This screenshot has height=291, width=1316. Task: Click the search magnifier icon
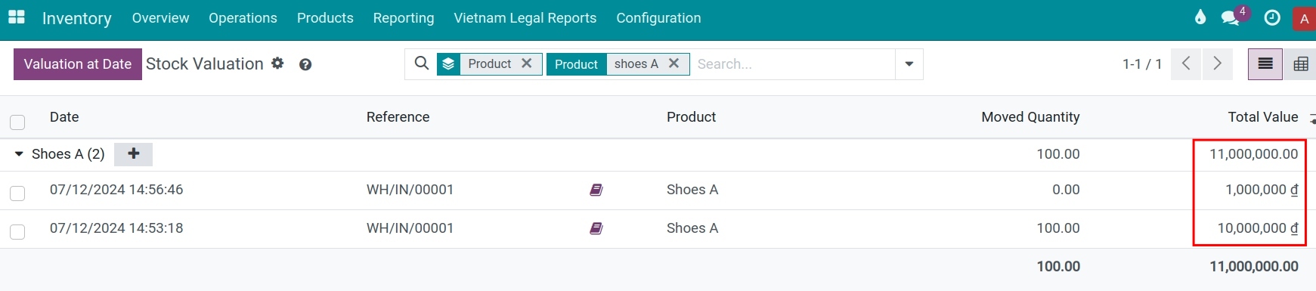point(422,63)
